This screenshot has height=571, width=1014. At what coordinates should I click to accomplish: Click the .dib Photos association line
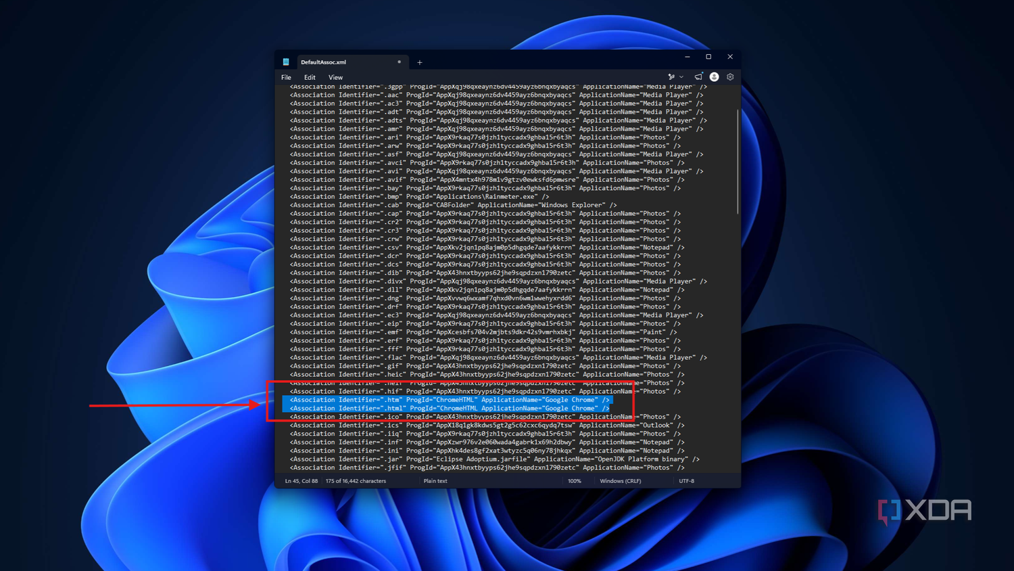pos(485,273)
